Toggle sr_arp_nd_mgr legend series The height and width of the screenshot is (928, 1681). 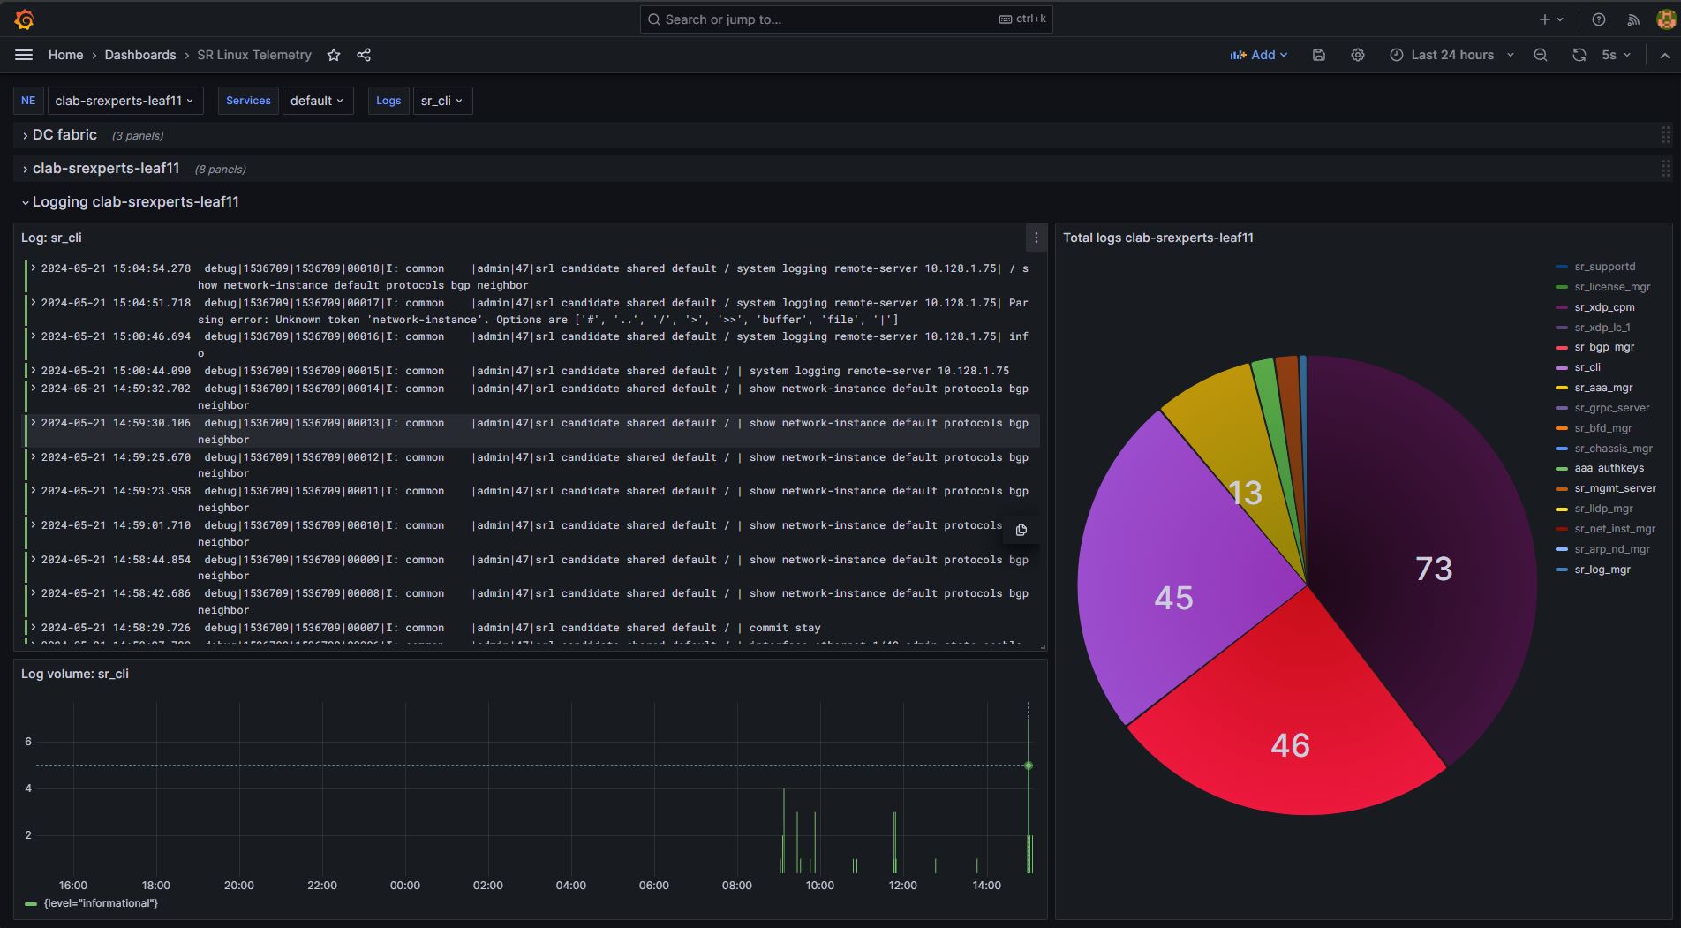(1612, 549)
